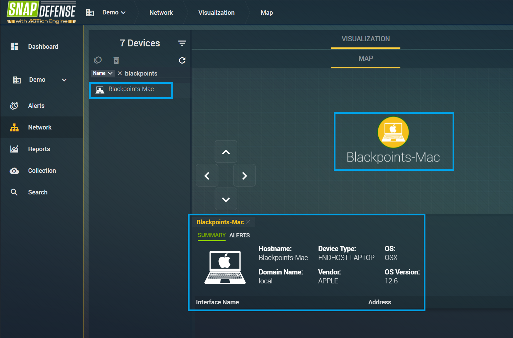513x338 pixels.
Task: Select Blackpoints-Mac in device list
Action: tap(131, 89)
